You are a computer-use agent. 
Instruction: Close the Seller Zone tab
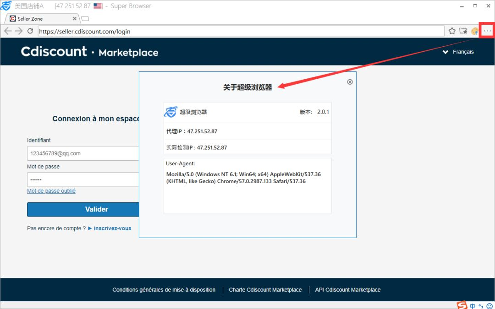point(75,19)
